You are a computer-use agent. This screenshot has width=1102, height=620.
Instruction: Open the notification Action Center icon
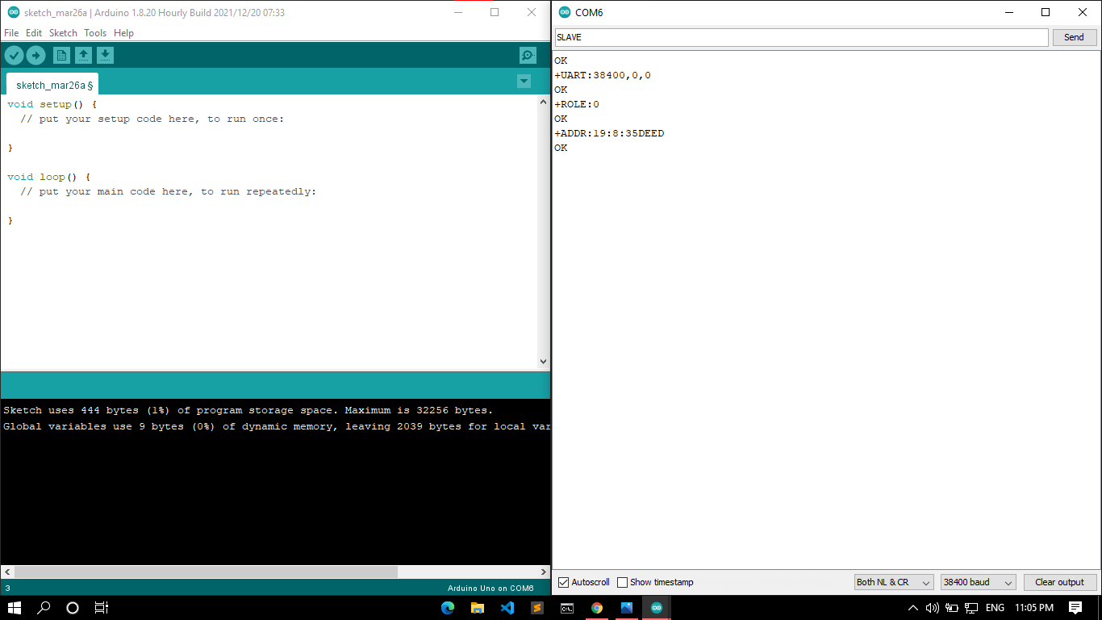1075,607
